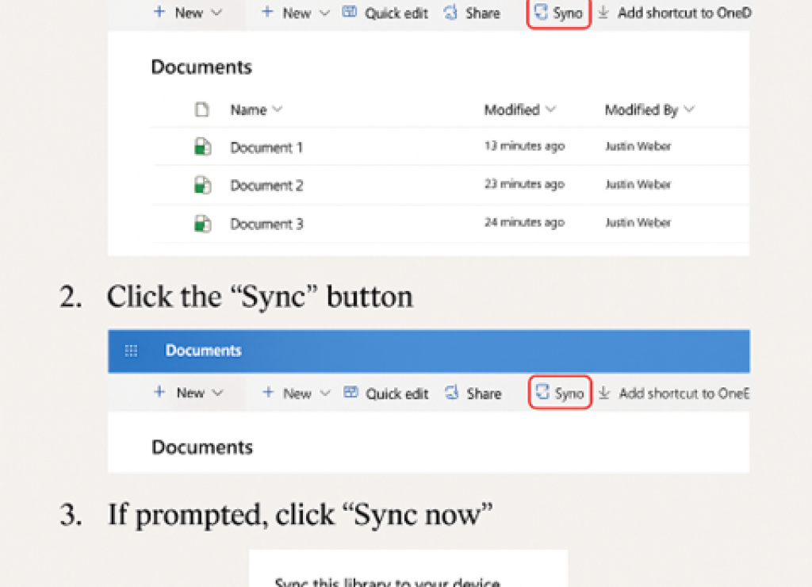Screen dimensions: 812x587
Task: Click the Add shortcut to OneDrive icon
Action: pos(603,13)
